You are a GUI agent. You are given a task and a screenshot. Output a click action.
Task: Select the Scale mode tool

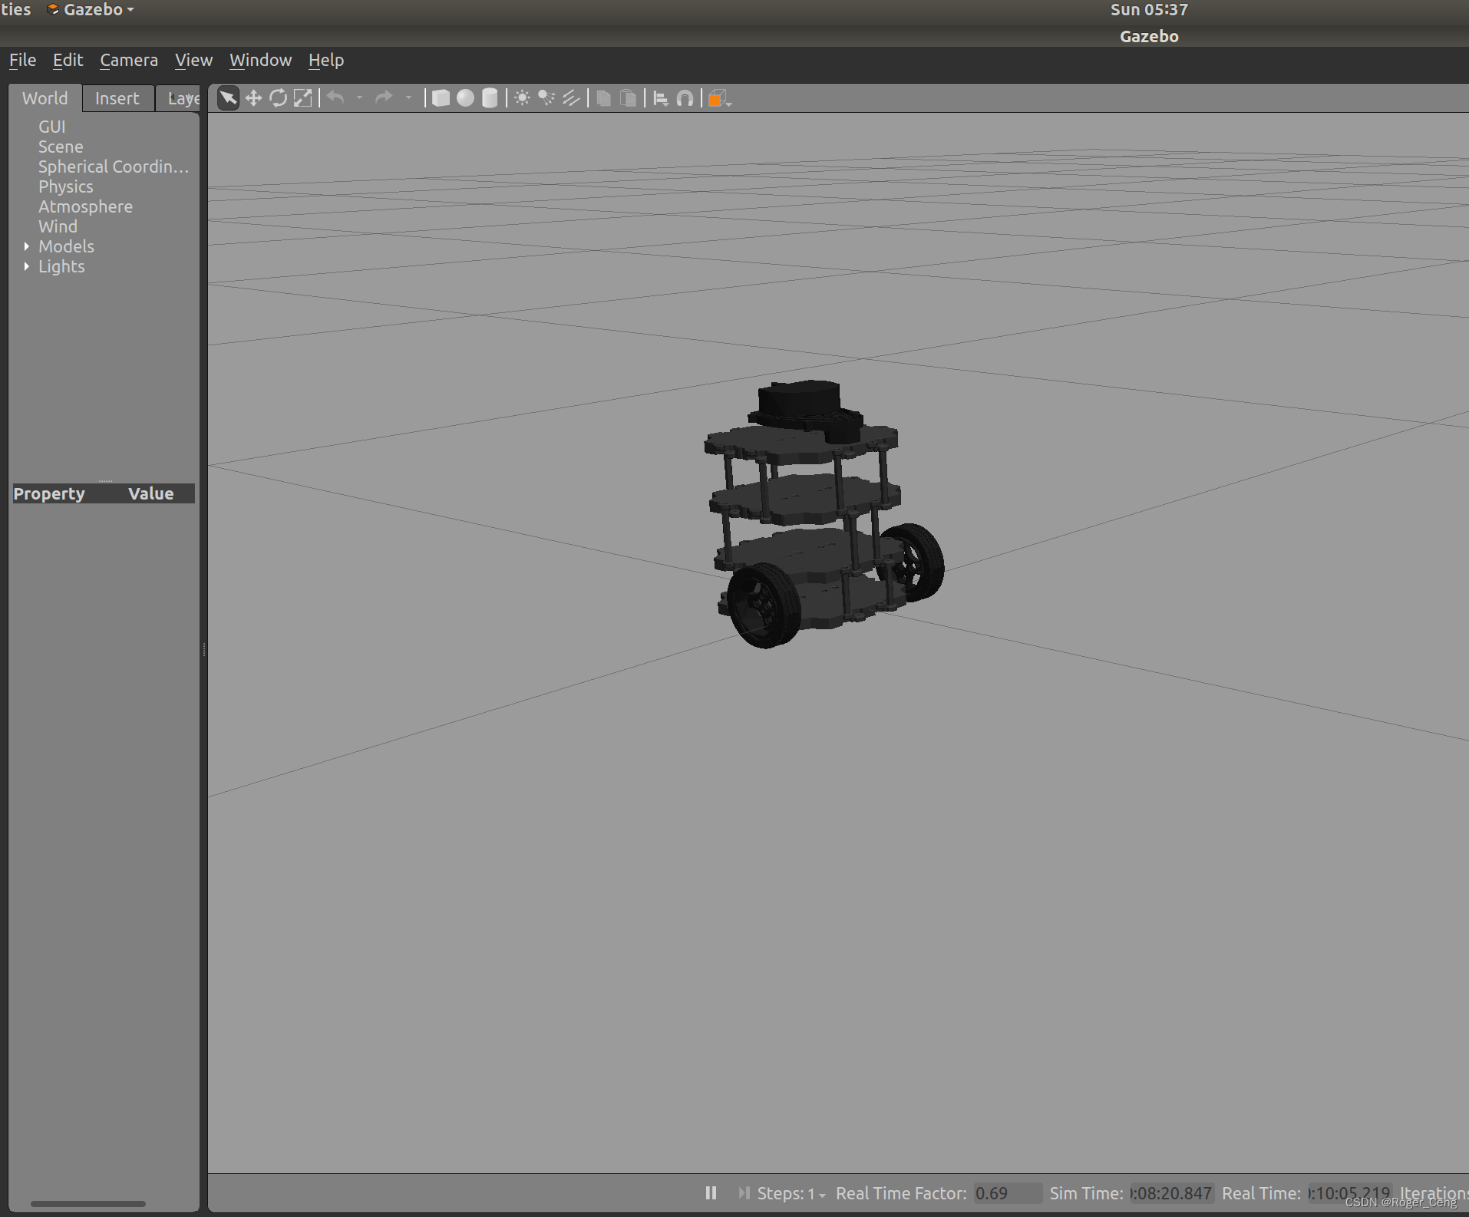point(302,98)
